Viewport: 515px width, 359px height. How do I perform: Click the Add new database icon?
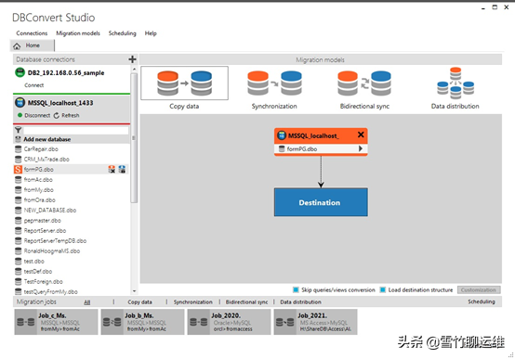point(18,139)
